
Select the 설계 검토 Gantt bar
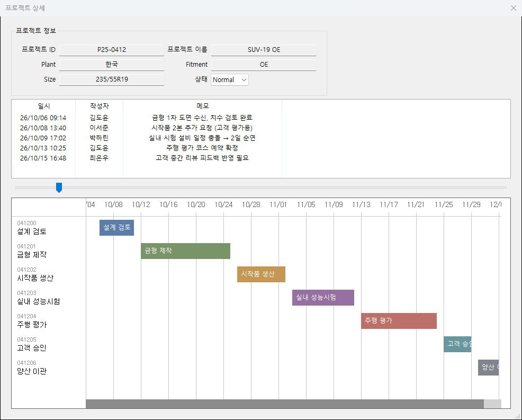point(116,228)
